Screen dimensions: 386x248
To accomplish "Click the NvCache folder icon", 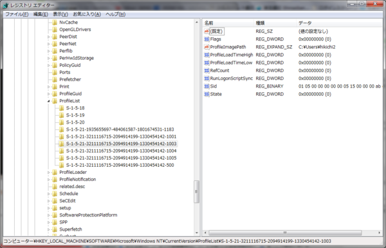I will click(x=55, y=23).
